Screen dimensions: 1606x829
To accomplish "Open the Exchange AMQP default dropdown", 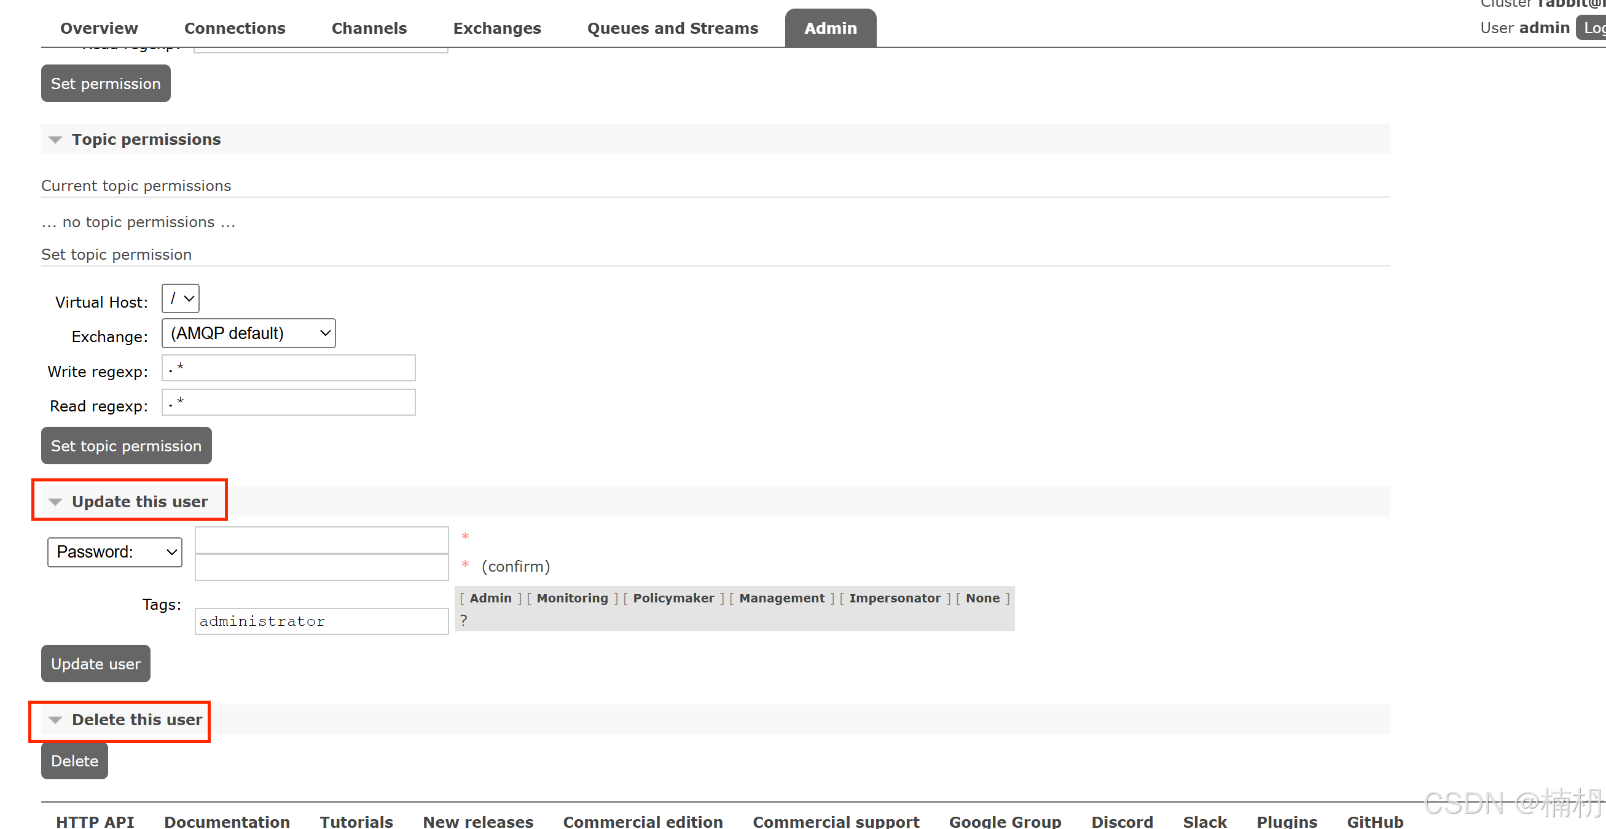I will [x=248, y=333].
